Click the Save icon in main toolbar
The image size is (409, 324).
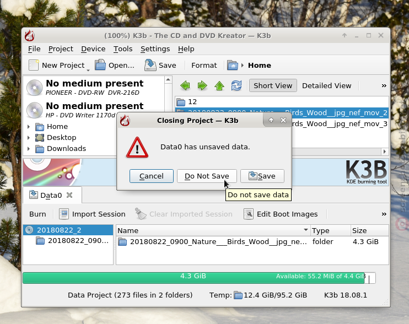click(150, 65)
